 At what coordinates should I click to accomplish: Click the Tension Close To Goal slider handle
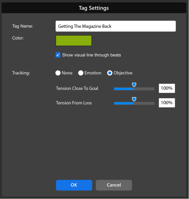[x=134, y=85]
